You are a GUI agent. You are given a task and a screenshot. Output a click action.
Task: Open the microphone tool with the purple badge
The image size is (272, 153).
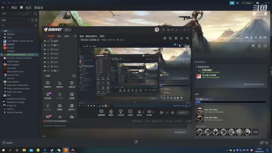[x=48, y=96]
